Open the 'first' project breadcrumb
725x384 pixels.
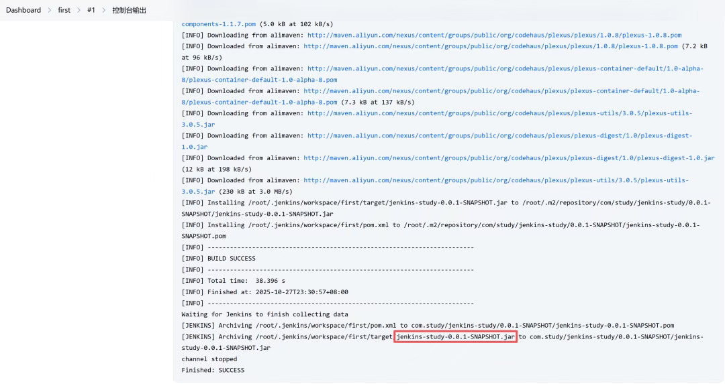tap(64, 10)
